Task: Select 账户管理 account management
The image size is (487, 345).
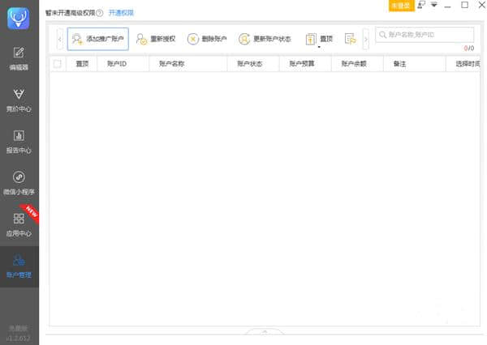Action: coord(19,266)
